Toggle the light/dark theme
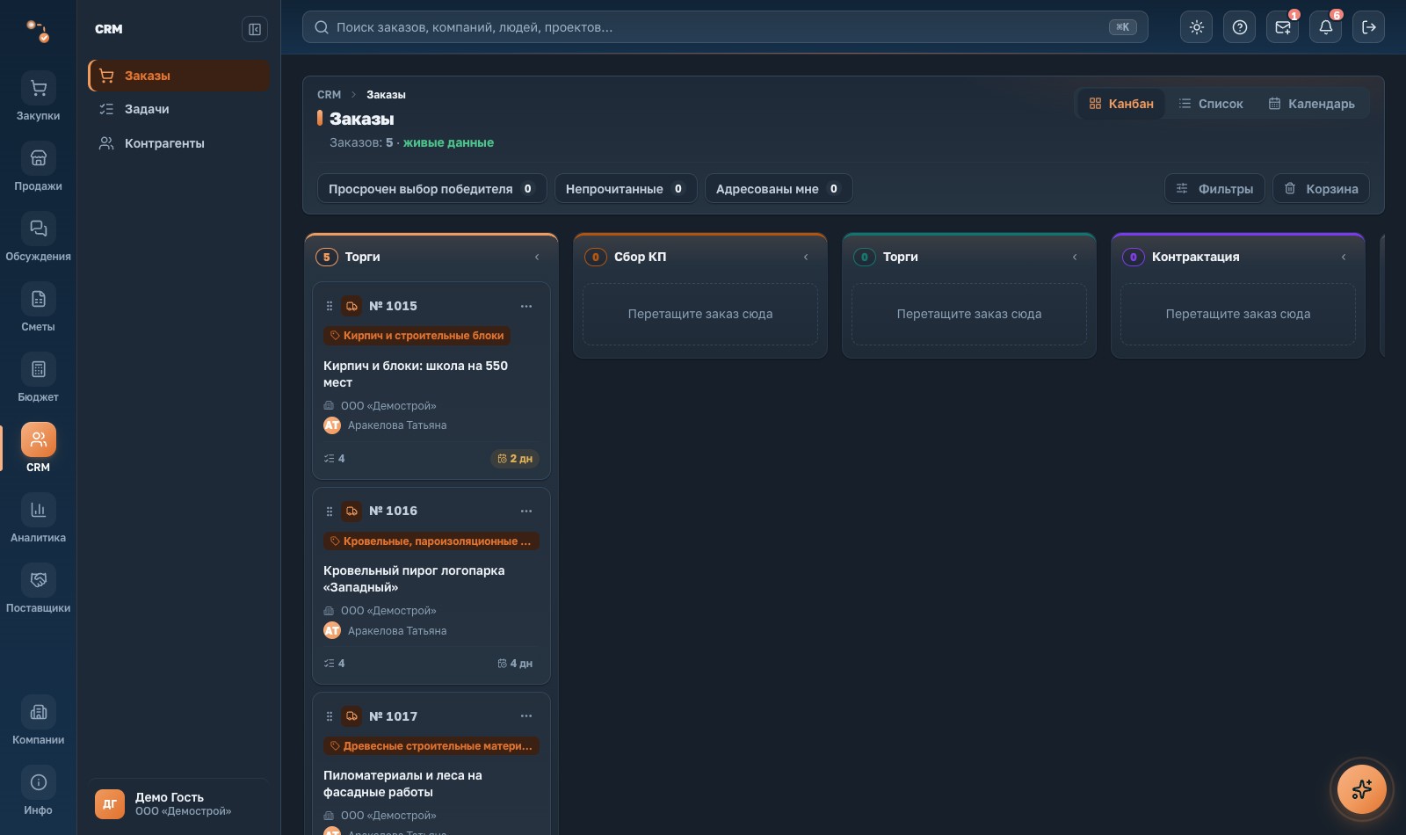 point(1196,27)
